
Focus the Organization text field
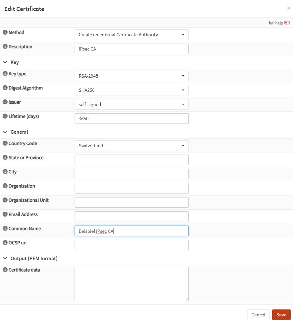[131, 188]
